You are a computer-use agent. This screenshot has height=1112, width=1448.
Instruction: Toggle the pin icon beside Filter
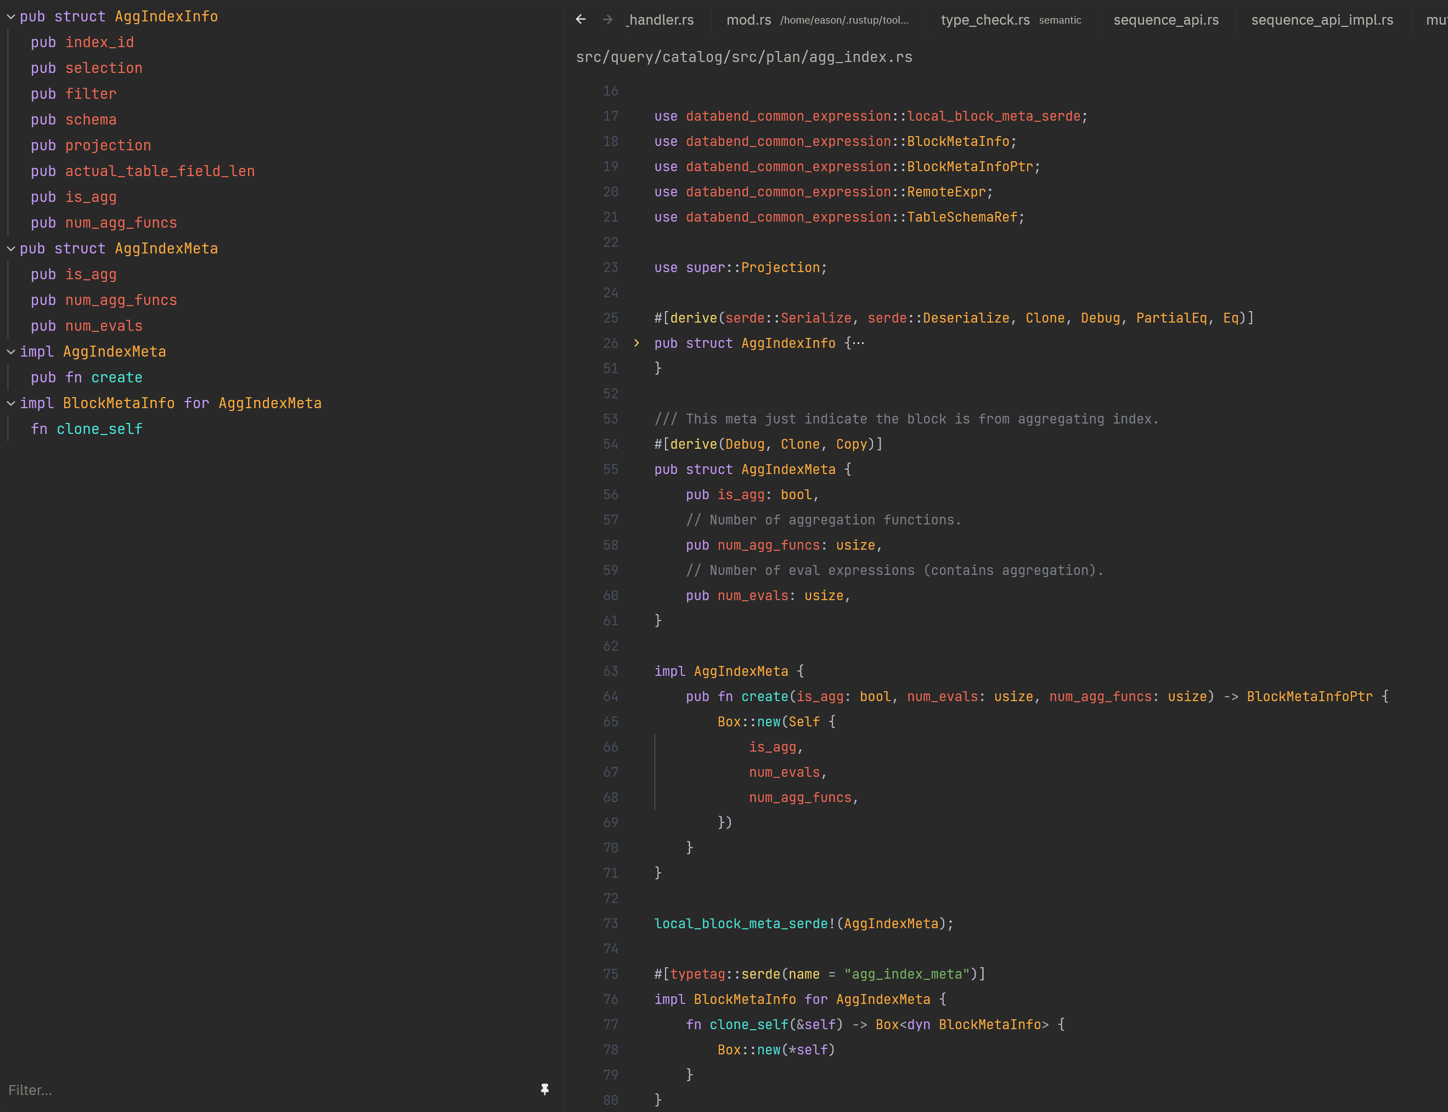tap(544, 1090)
